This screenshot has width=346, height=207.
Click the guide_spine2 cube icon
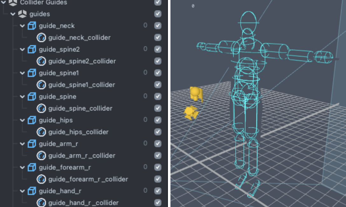click(32, 49)
